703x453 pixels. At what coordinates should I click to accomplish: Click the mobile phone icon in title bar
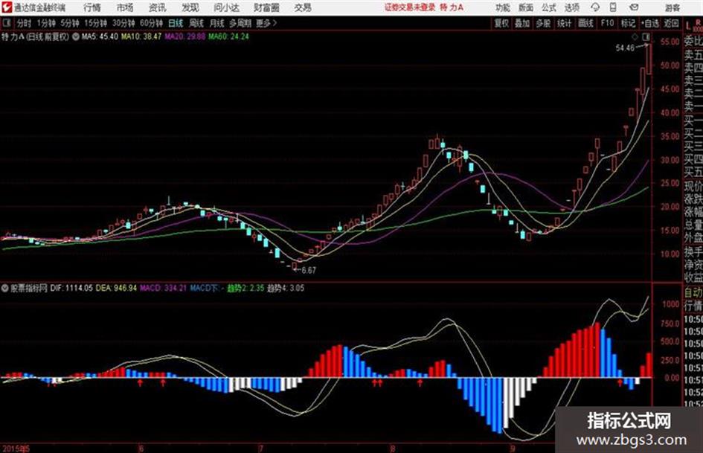(x=613, y=7)
